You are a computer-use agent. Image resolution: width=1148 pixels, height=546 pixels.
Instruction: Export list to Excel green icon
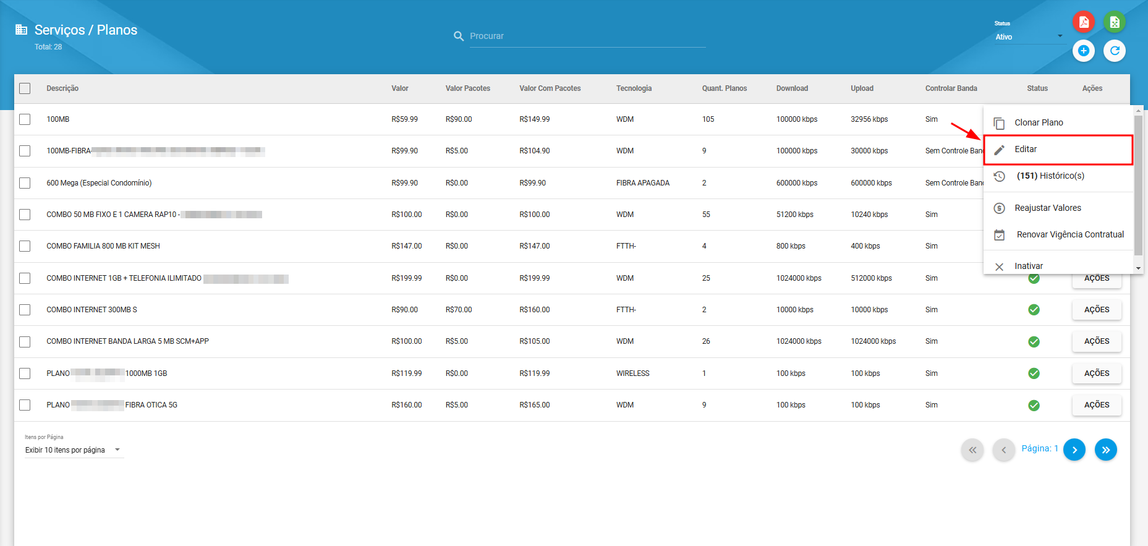pyautogui.click(x=1115, y=22)
